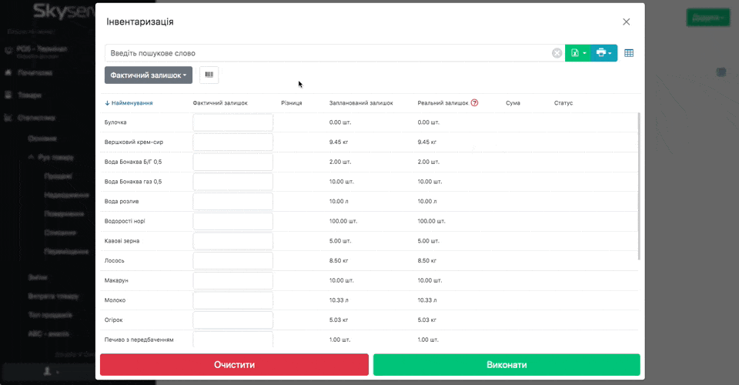Open the print options dropdown
The width and height of the screenshot is (739, 385).
point(604,53)
